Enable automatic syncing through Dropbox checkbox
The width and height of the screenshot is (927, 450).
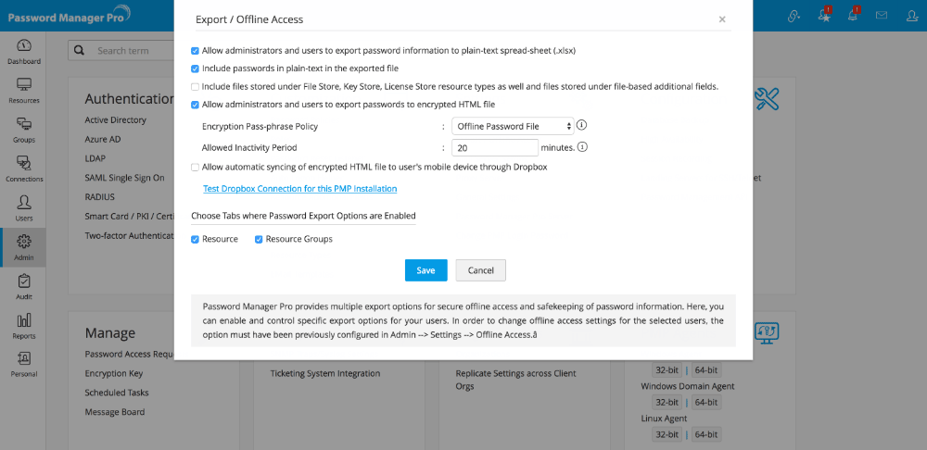[195, 167]
